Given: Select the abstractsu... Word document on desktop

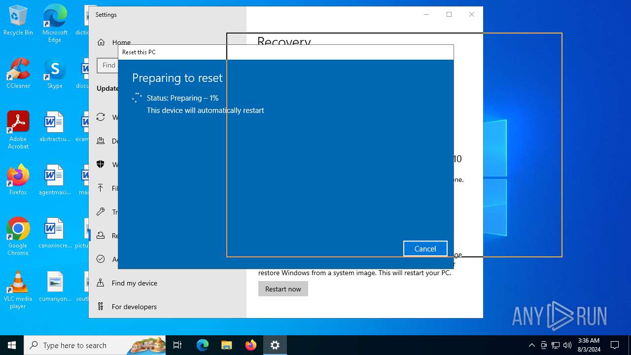Looking at the screenshot, I should pyautogui.click(x=55, y=127).
